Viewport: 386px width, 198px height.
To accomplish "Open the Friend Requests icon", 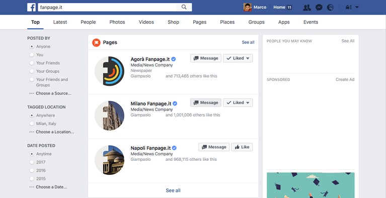I will (306, 8).
